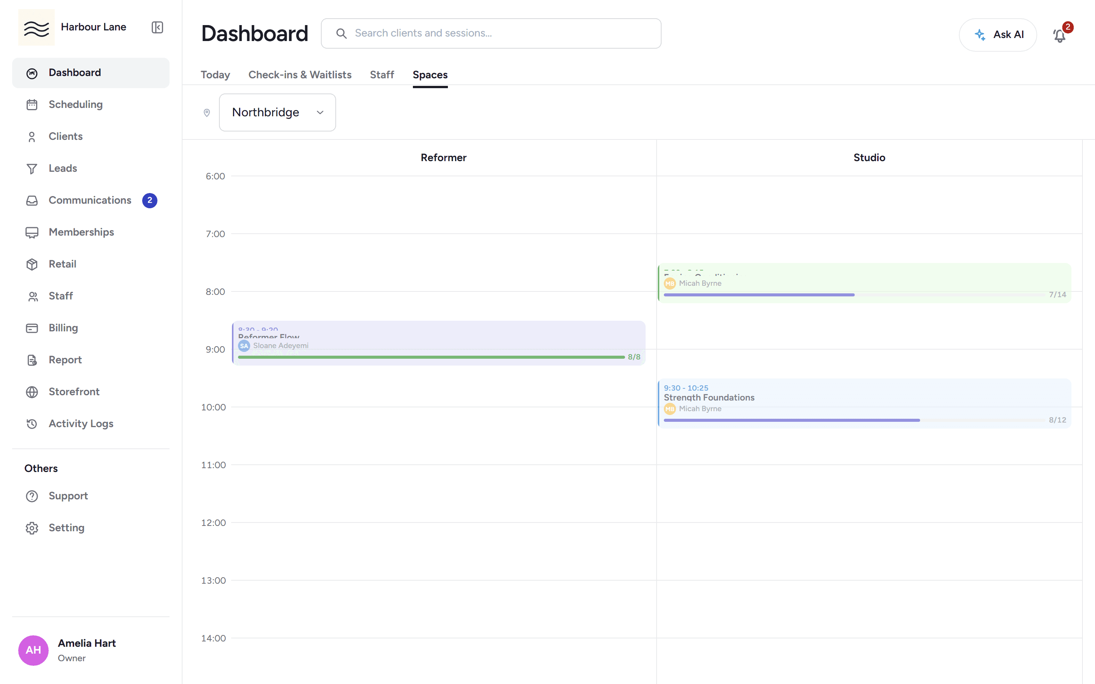
Task: Click the Activity Logs history icon
Action: (32, 424)
